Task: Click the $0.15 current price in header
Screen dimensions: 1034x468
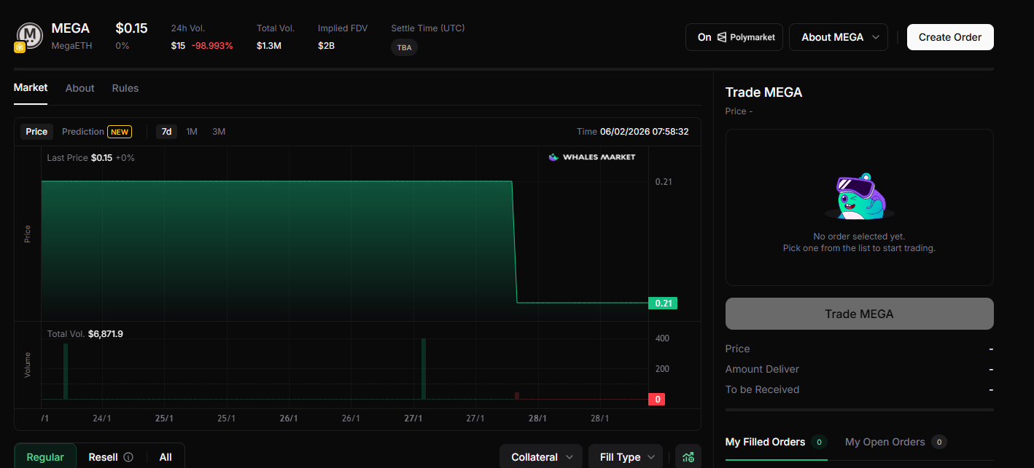Action: pyautogui.click(x=131, y=28)
